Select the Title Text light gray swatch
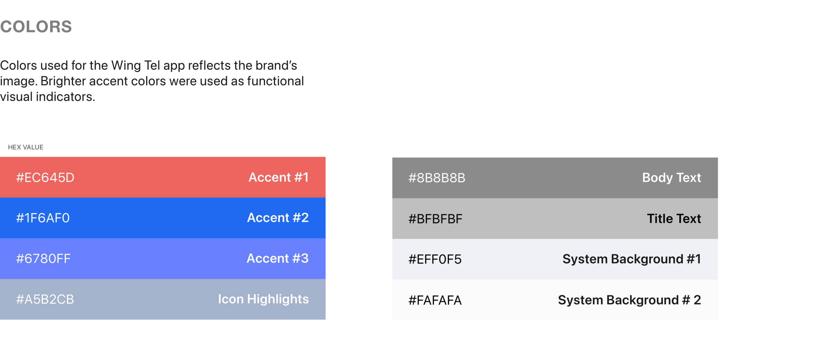814x360 pixels. click(555, 218)
